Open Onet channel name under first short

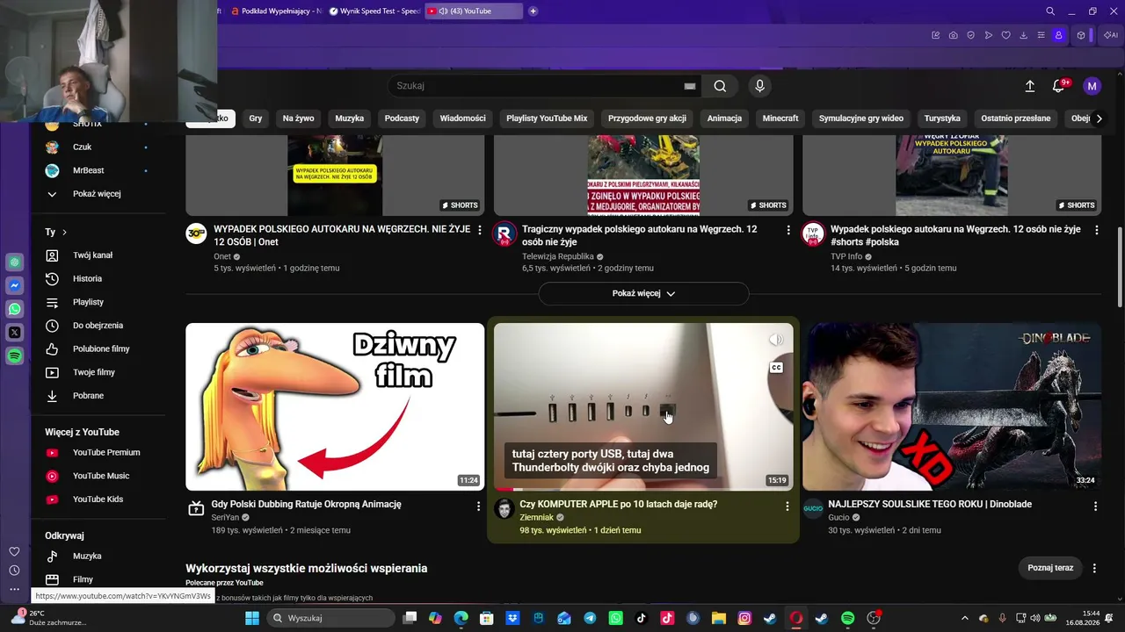click(x=222, y=256)
